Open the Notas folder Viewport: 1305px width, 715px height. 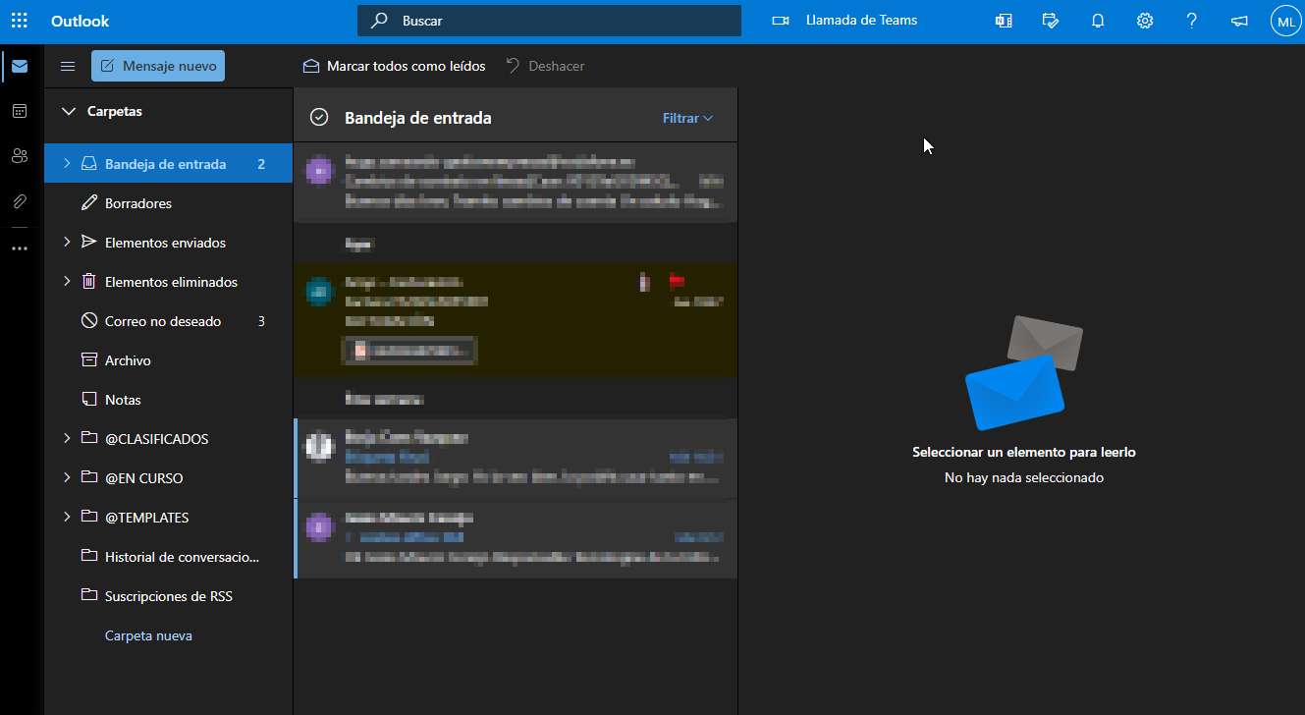[168, 400]
